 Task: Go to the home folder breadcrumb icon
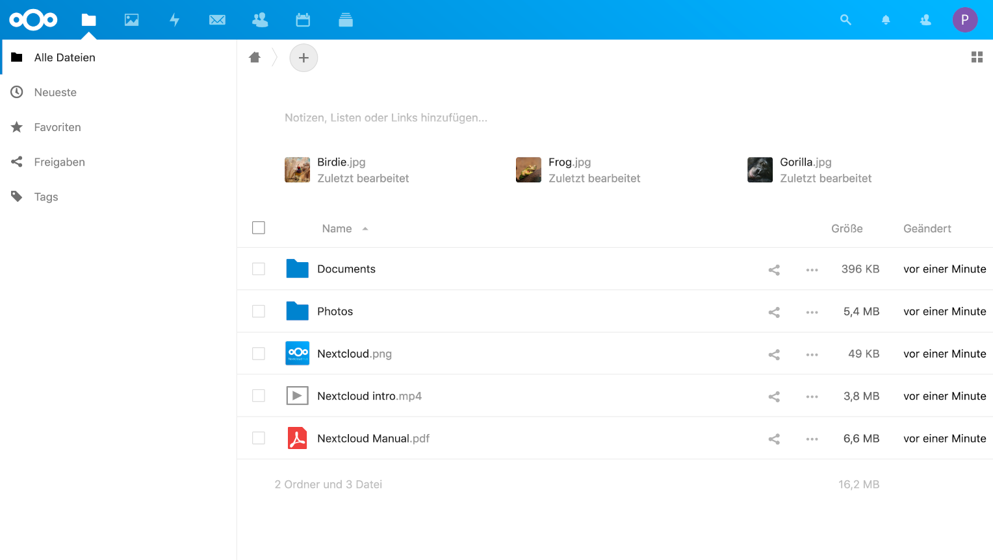pos(255,57)
